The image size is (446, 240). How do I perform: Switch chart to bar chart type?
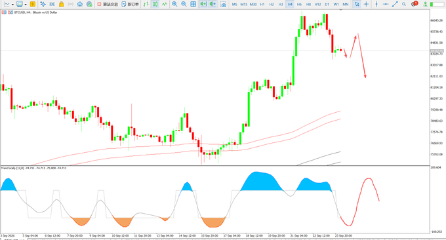pyautogui.click(x=146, y=5)
